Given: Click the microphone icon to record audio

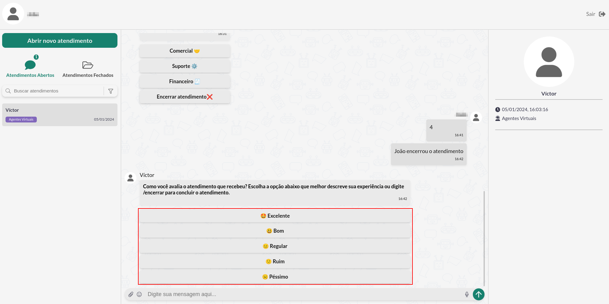Looking at the screenshot, I should 467,294.
